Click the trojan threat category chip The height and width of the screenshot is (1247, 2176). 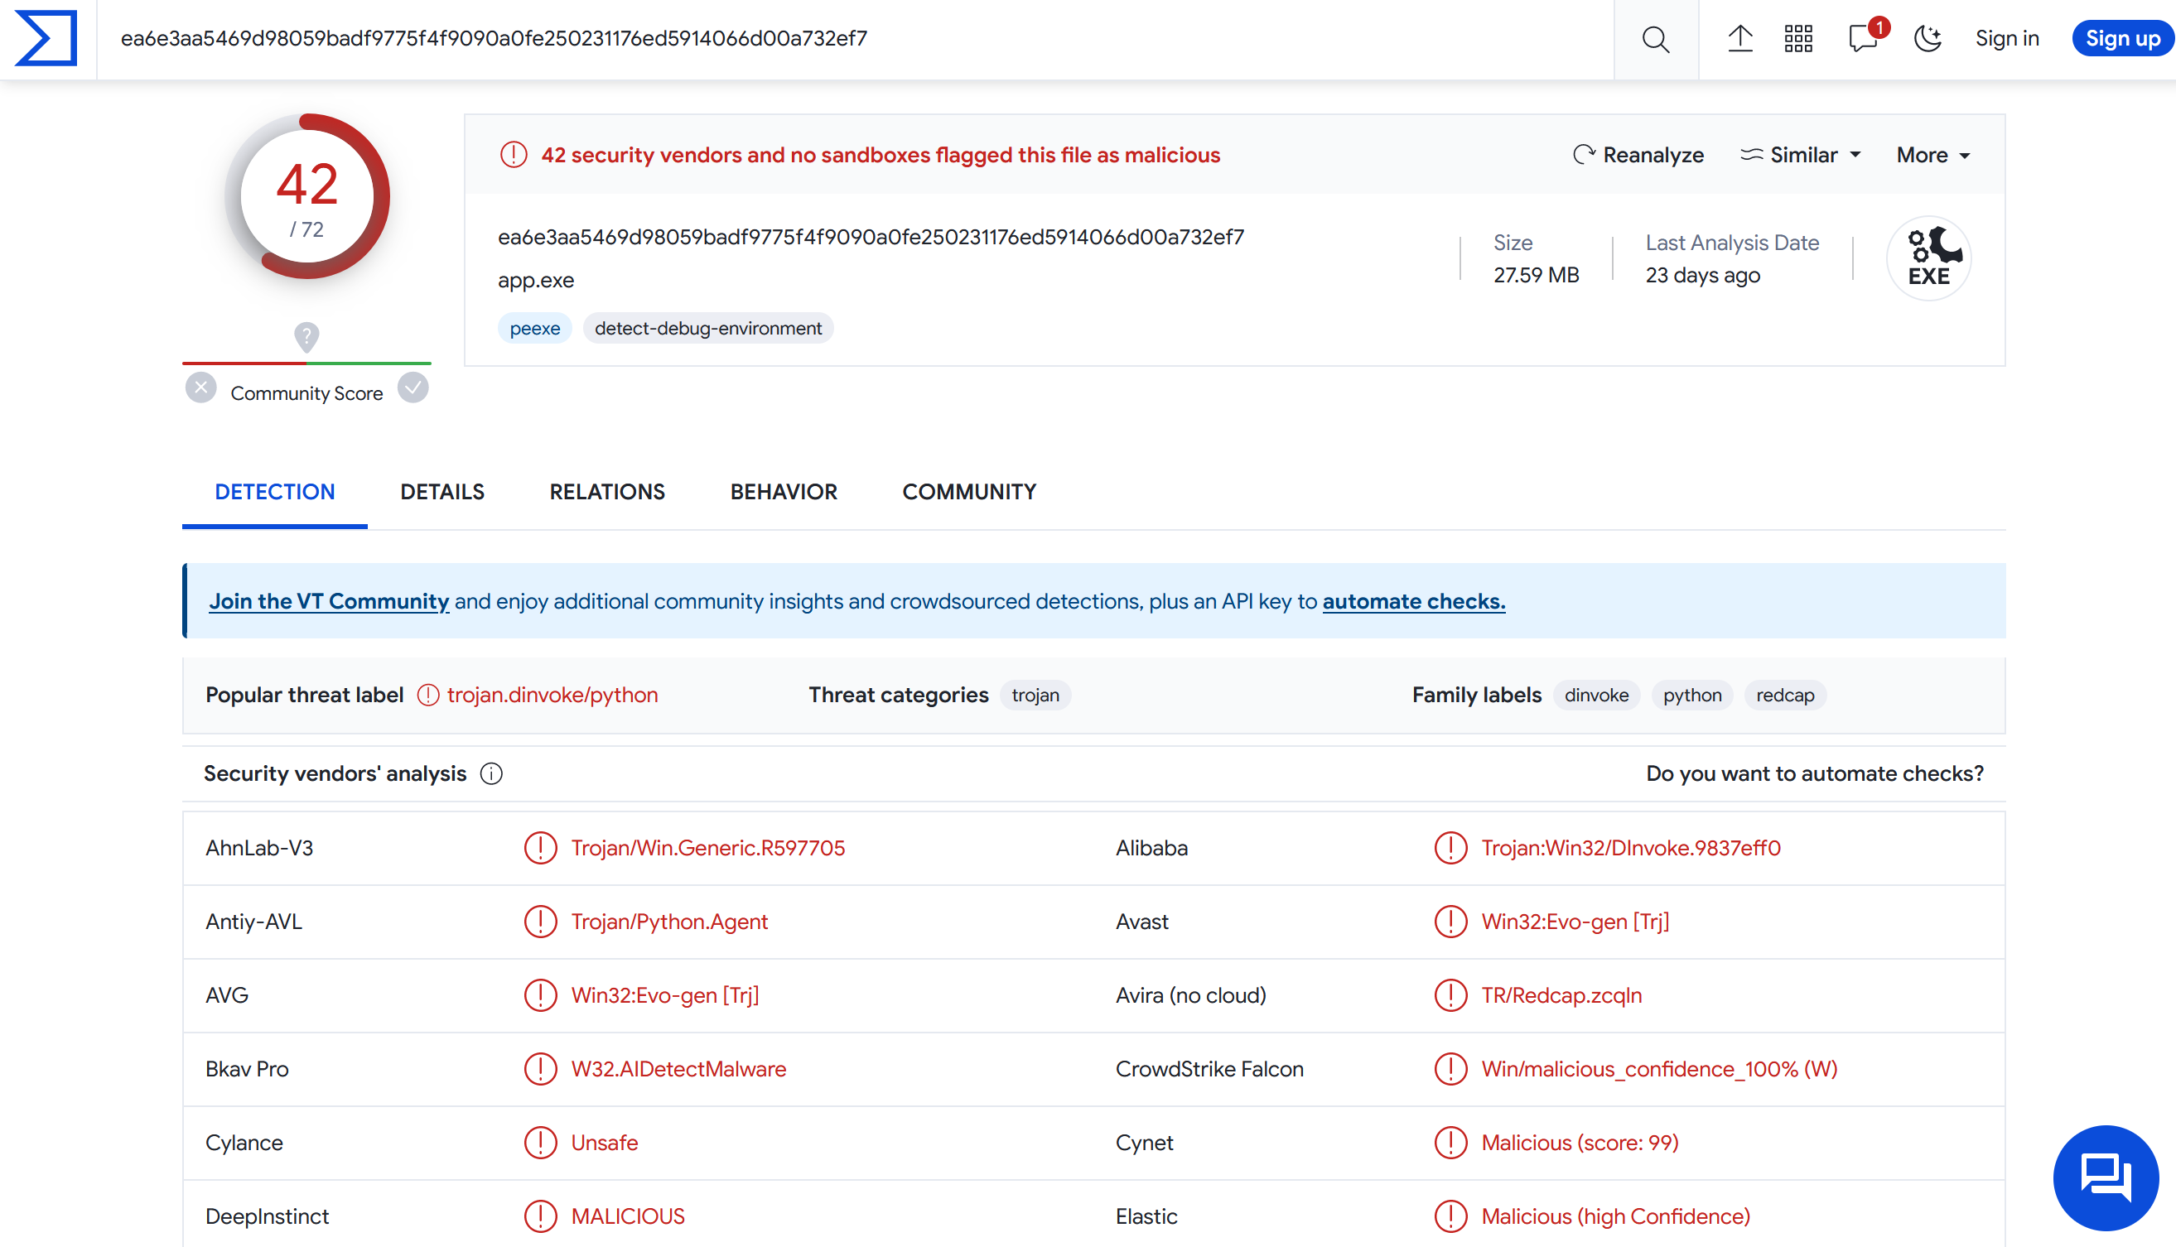(x=1035, y=695)
